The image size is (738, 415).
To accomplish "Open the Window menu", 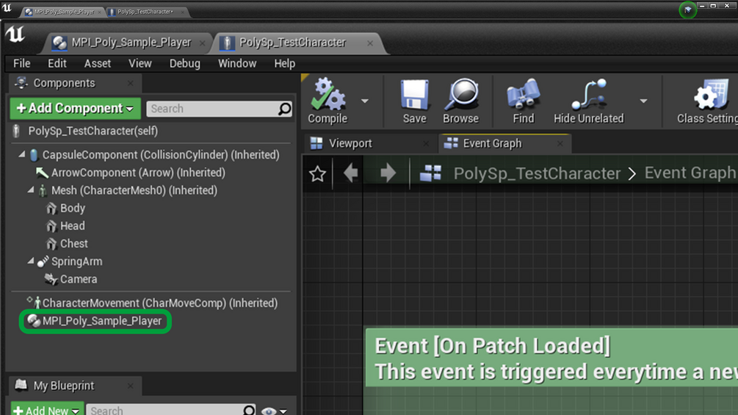I will (x=237, y=63).
